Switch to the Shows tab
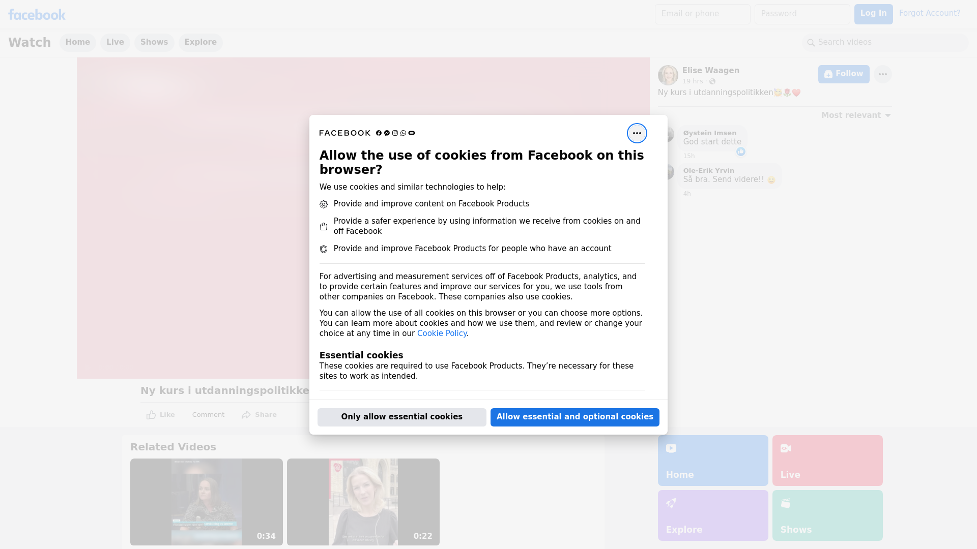 [x=154, y=43]
